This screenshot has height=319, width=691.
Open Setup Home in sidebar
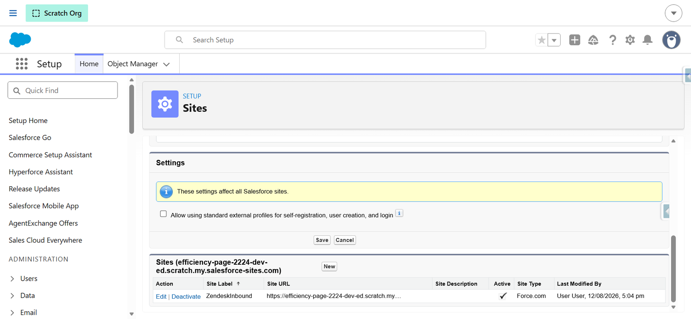pos(28,121)
